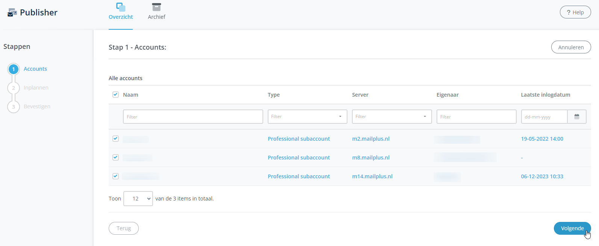Open the calendar date picker icon
The width and height of the screenshot is (599, 246).
[576, 117]
